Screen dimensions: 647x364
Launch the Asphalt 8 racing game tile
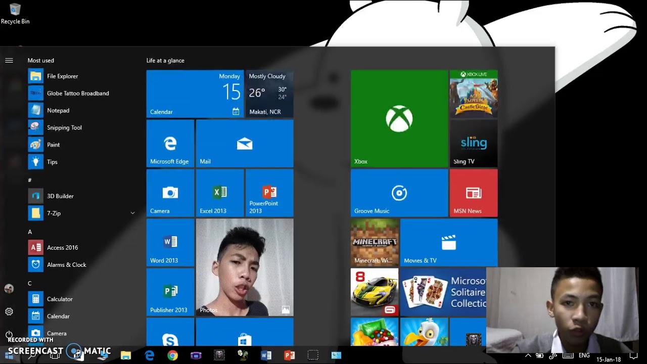pos(375,292)
